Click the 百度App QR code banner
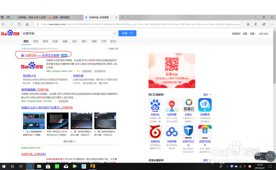276x170 pixels. pyautogui.click(x=172, y=71)
